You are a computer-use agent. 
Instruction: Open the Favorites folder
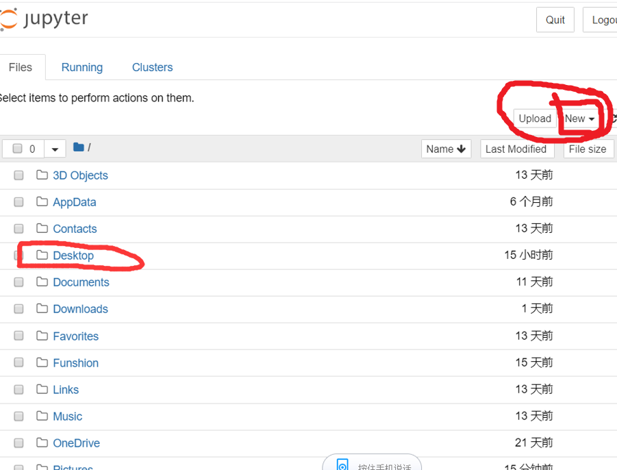(x=75, y=336)
